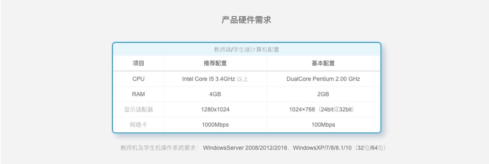Click the 2GB basic RAM cell
The image size is (489, 164).
click(x=323, y=94)
